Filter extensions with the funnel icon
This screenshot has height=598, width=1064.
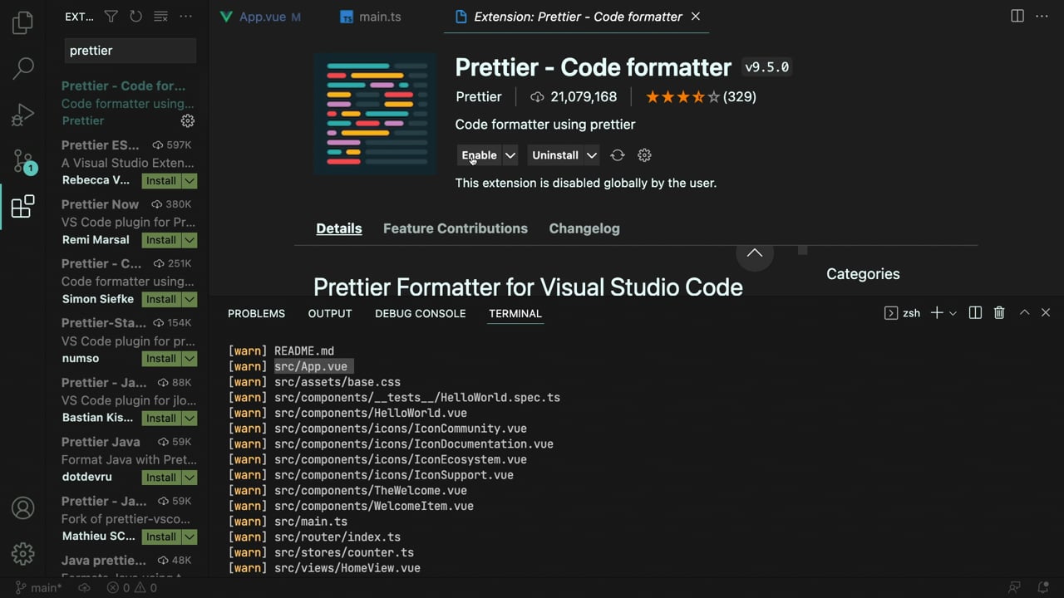[x=111, y=17]
